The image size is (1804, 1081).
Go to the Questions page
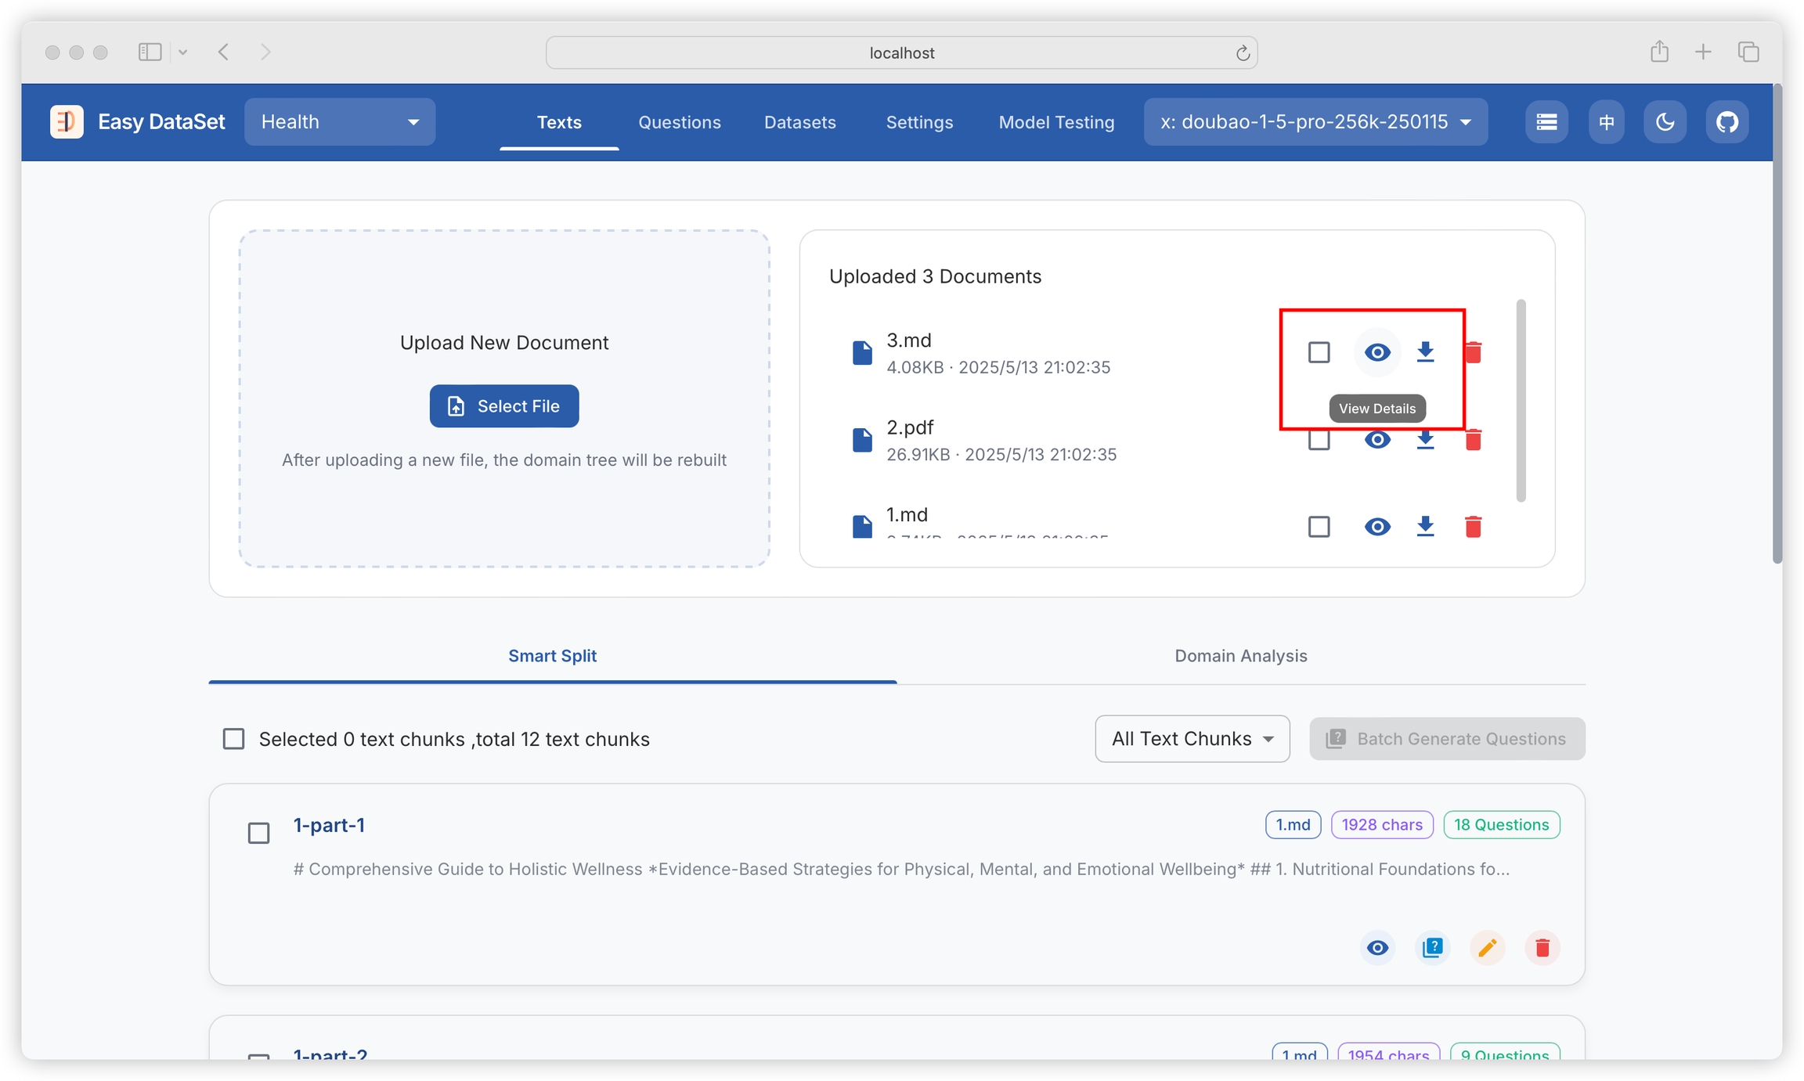[x=679, y=122]
